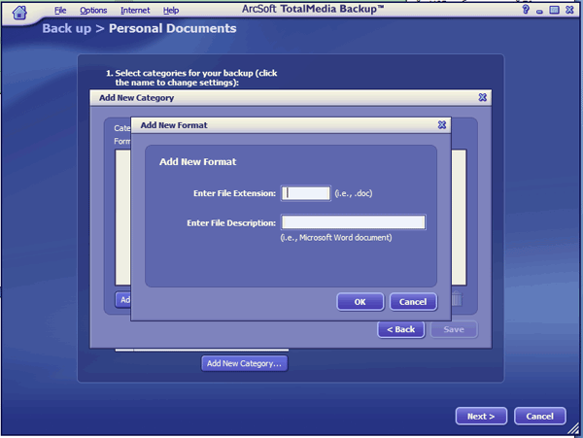583x438 pixels.
Task: Click Add New Category... button
Action: click(x=244, y=363)
